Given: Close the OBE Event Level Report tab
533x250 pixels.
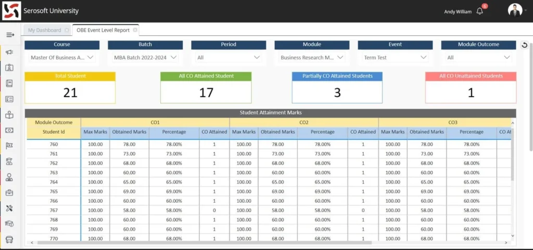Looking at the screenshot, I should (x=135, y=30).
